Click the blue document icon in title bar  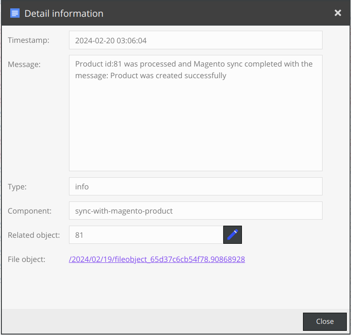[x=15, y=13]
